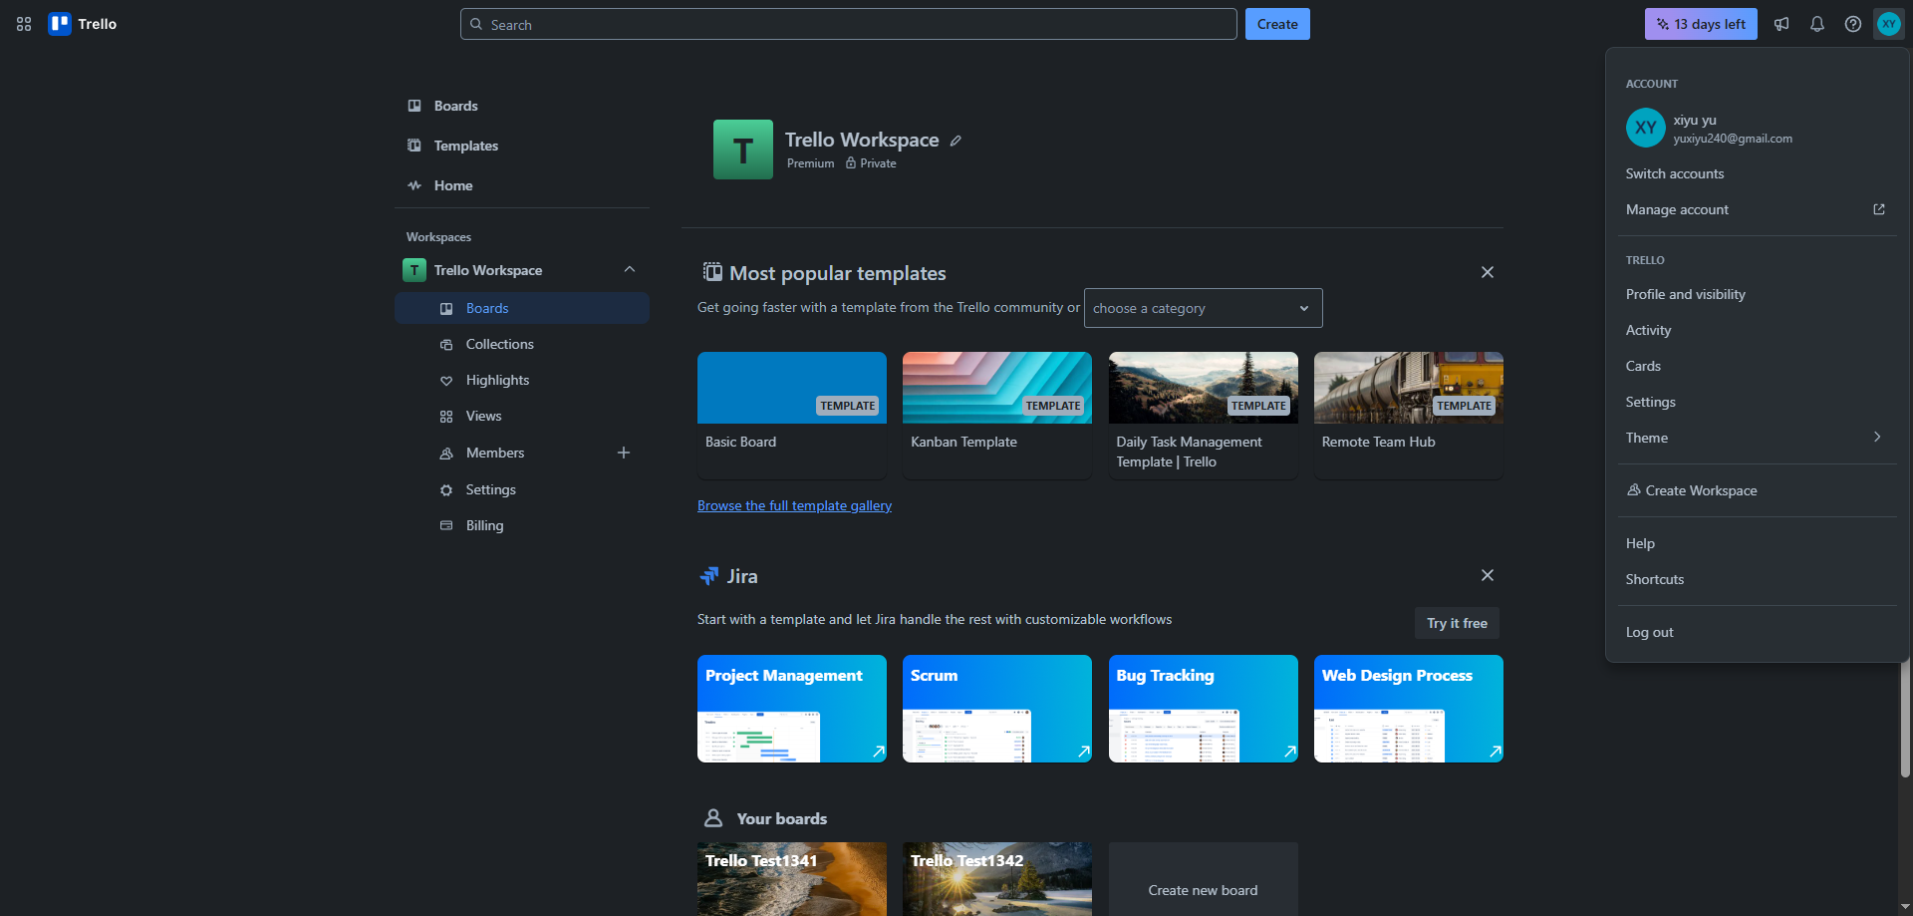Open the Basic Board template
Screen dimensions: 1913x916
click(792, 415)
